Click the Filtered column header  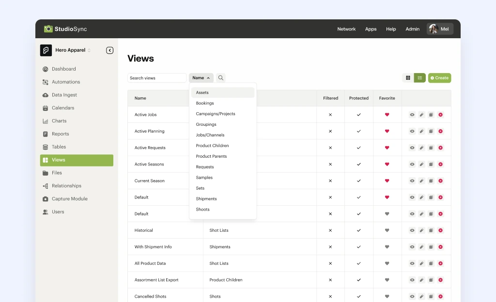point(330,98)
